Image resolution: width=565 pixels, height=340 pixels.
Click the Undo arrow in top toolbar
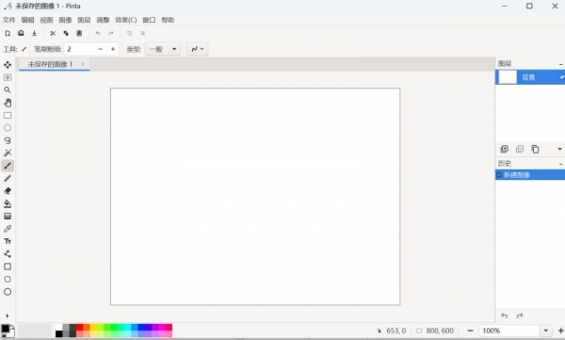[x=98, y=33]
